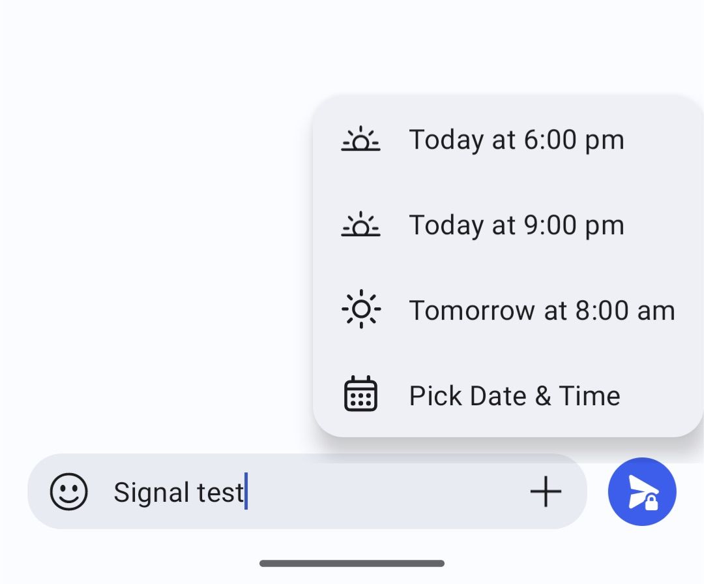Tap the plus icon to add an attachment

[x=546, y=491]
